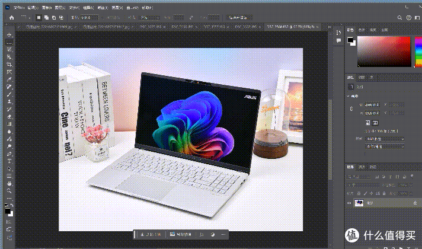This screenshot has width=422, height=249.
Task: Select the Spot Healing Brush tool
Action: [x=9, y=87]
